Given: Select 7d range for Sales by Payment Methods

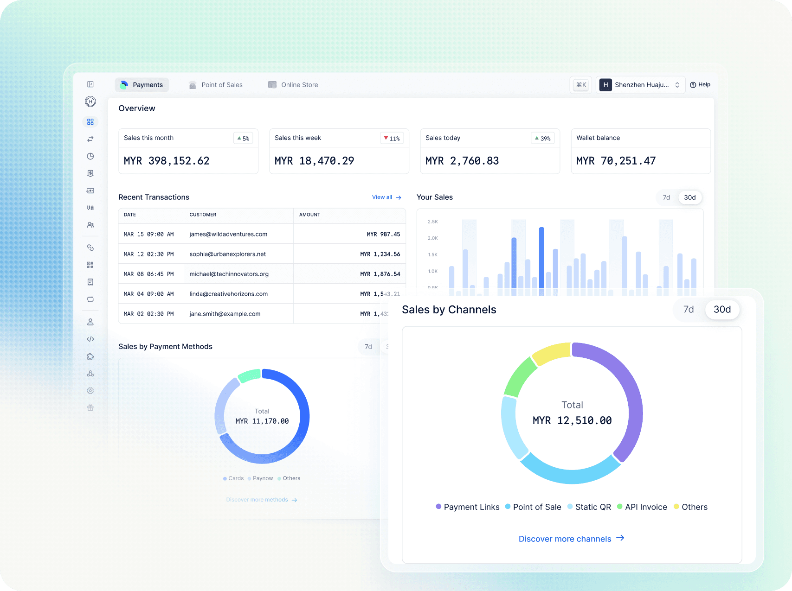Looking at the screenshot, I should pos(368,347).
